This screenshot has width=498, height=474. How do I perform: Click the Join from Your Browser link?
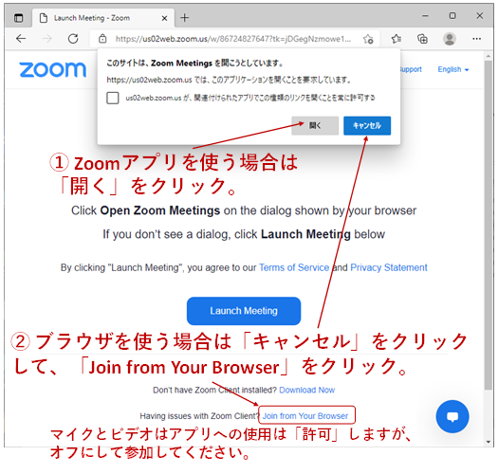coord(305,416)
